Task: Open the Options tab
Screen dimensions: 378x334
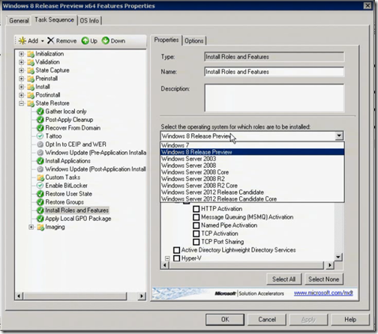Action: 194,40
